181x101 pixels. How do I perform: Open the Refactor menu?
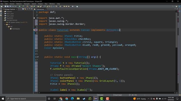(x=19, y=4)
